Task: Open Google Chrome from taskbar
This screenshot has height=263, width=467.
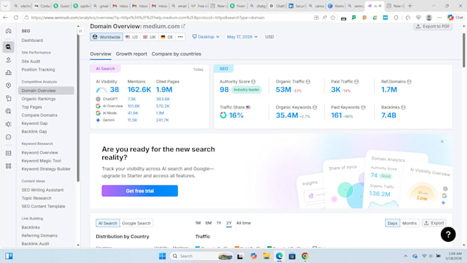Action: (x=305, y=256)
